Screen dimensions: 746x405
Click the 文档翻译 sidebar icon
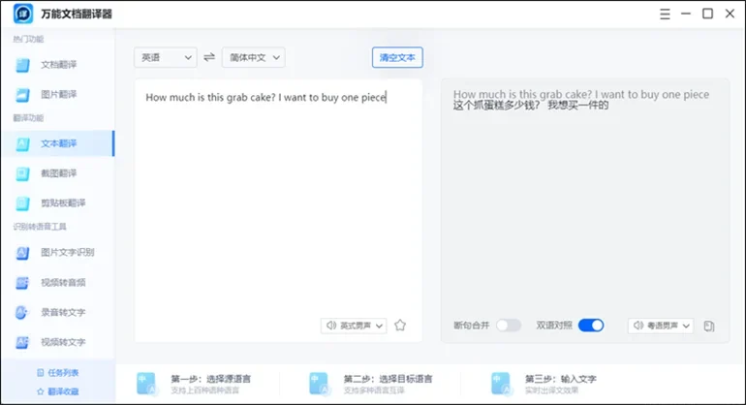coord(22,65)
